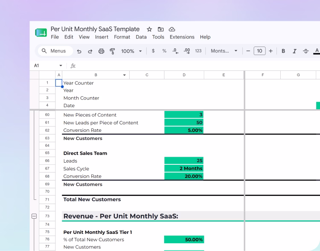Collapse the Revenue row group minus toggle

coord(34,216)
